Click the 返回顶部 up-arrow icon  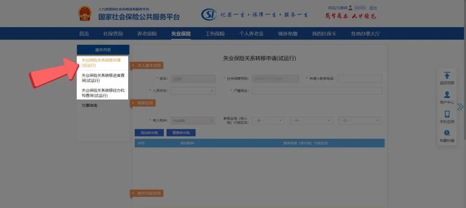(447, 75)
